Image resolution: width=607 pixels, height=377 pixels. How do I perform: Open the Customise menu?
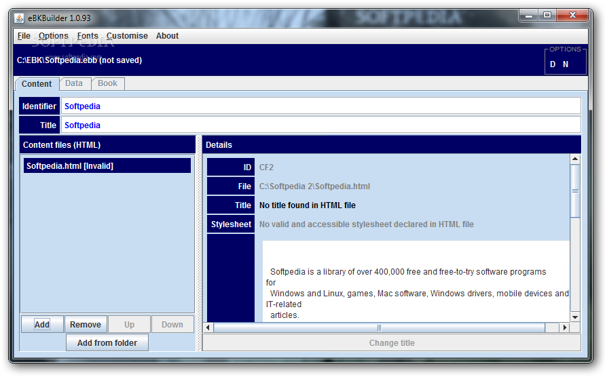click(x=127, y=36)
